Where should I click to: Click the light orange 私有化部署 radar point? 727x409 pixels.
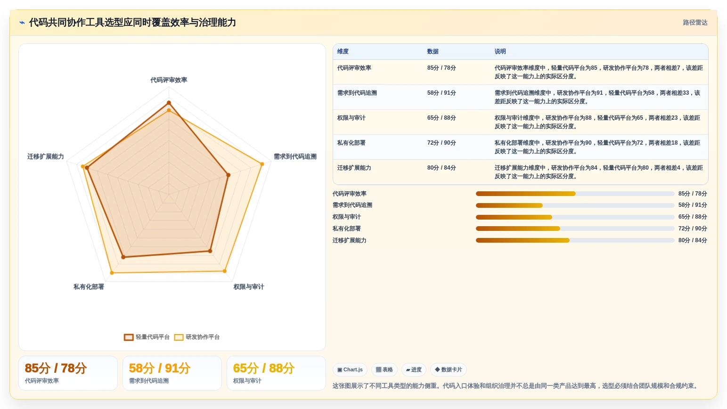point(112,272)
